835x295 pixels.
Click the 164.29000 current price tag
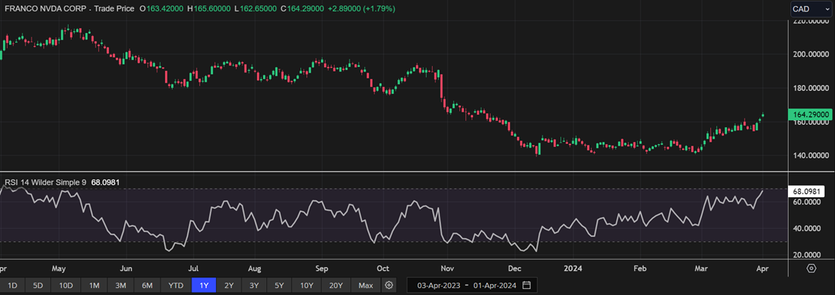coord(810,114)
